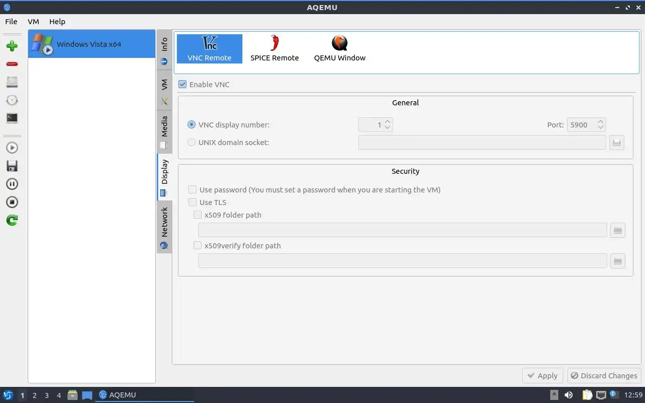Select VNC Remote display option

[x=210, y=49]
